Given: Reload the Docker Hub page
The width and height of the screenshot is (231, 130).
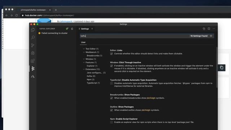Looking at the screenshot, I should pyautogui.click(x=17, y=15).
